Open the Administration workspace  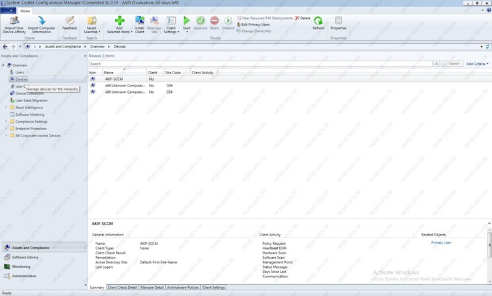pyautogui.click(x=44, y=276)
